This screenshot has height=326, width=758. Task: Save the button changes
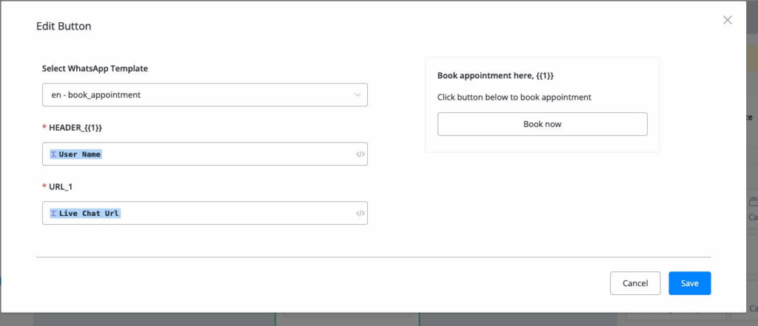(x=689, y=283)
